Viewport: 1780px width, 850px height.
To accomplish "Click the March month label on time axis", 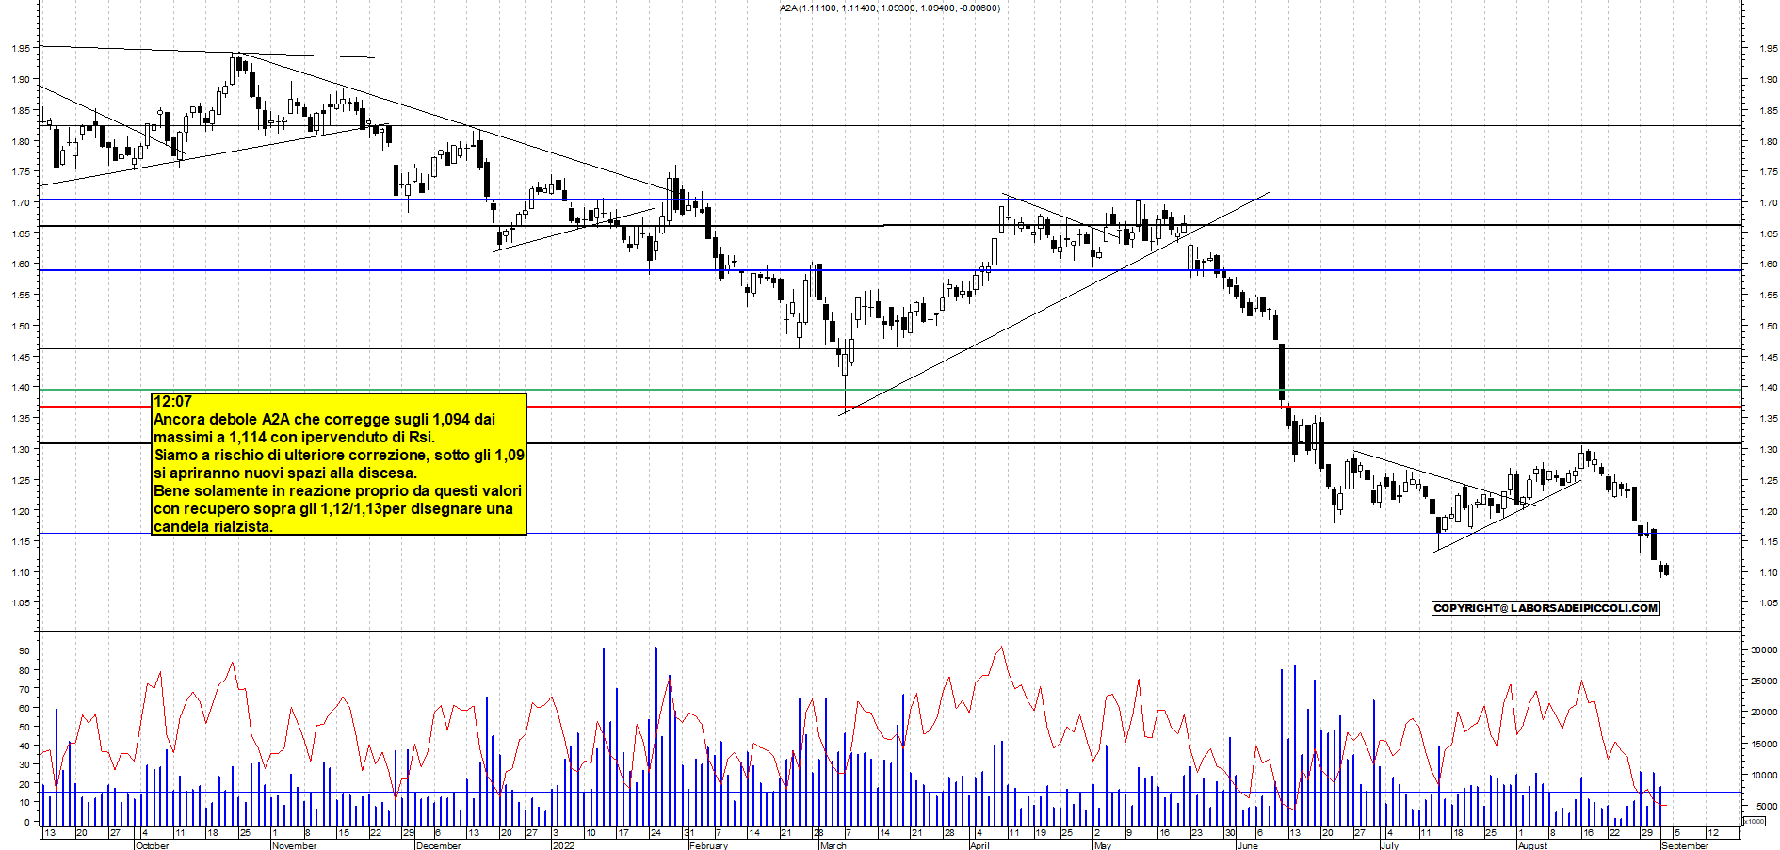I will 833,845.
